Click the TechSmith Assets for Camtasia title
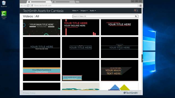Image resolution: width=175 pixels, height=98 pixels. 43,11
